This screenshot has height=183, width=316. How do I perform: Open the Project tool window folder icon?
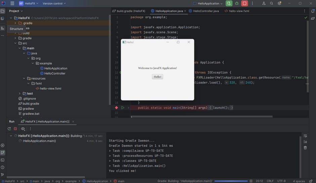3,11
